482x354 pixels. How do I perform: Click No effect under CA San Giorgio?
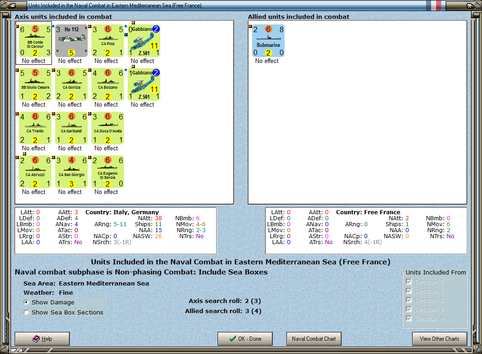point(70,192)
